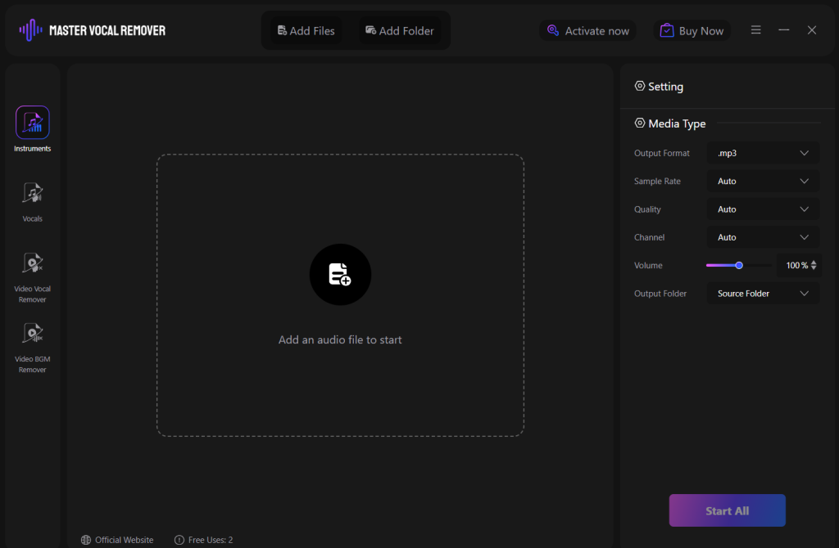This screenshot has height=548, width=839.
Task: Open the Video Vocal Remover tool
Action: [33, 263]
